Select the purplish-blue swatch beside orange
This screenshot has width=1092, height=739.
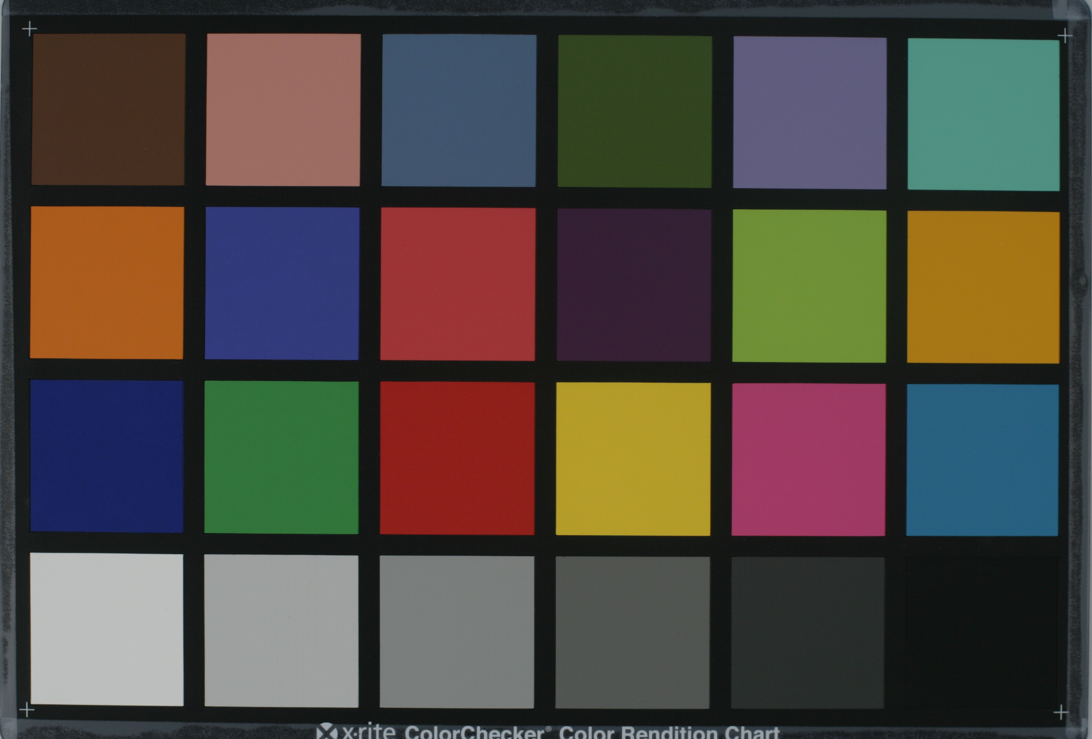click(x=282, y=284)
